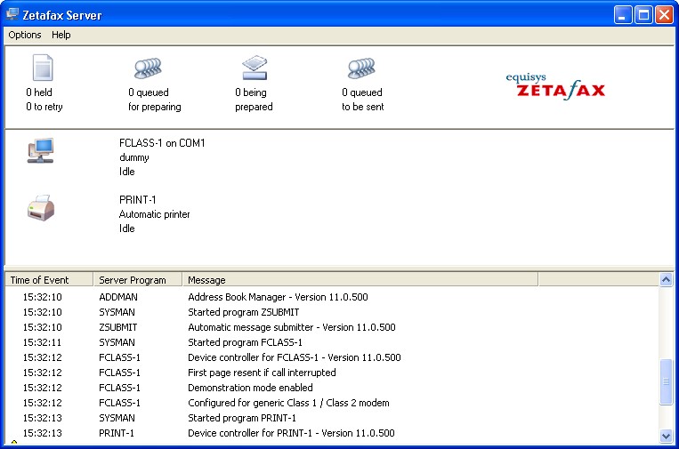Sort log by Time of Event column
The image size is (679, 449).
48,280
